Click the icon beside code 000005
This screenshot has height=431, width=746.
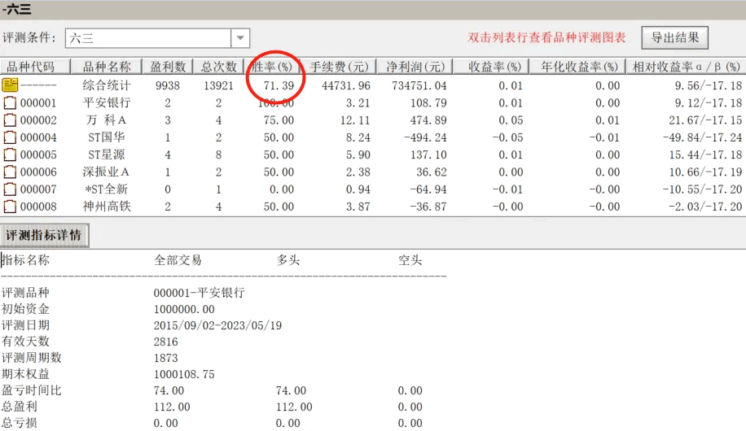pyautogui.click(x=10, y=155)
